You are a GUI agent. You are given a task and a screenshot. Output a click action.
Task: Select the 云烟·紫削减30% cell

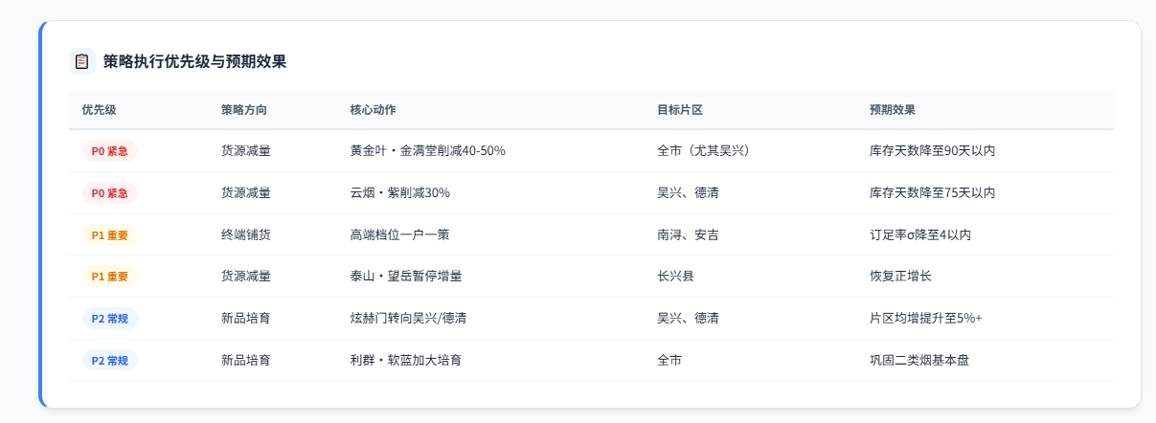point(400,192)
